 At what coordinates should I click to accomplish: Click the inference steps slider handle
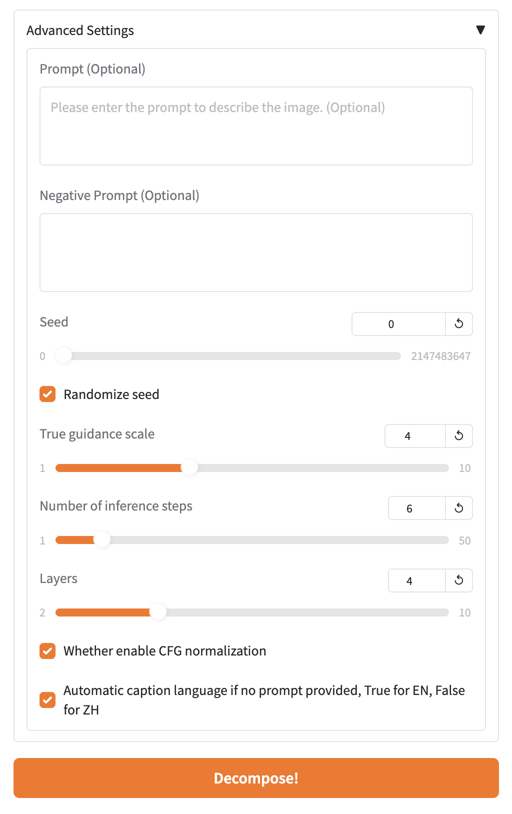(102, 540)
